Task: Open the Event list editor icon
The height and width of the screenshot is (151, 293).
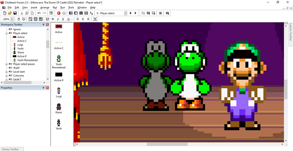Action: click(x=86, y=13)
